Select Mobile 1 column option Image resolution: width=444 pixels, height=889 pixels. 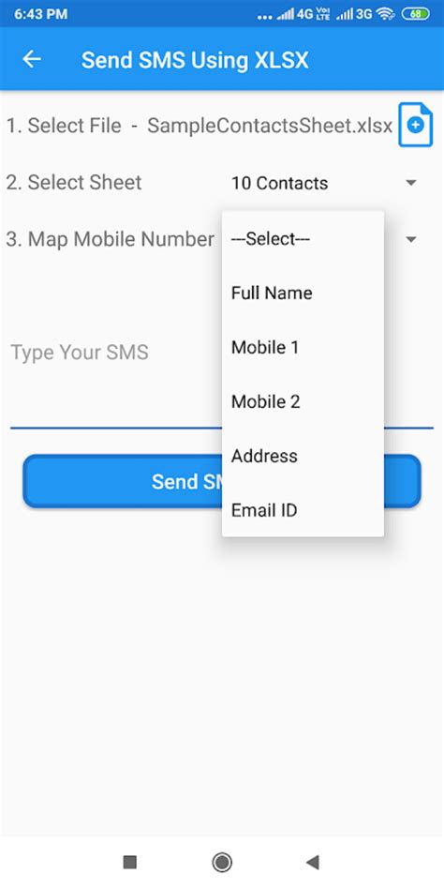coord(303,348)
